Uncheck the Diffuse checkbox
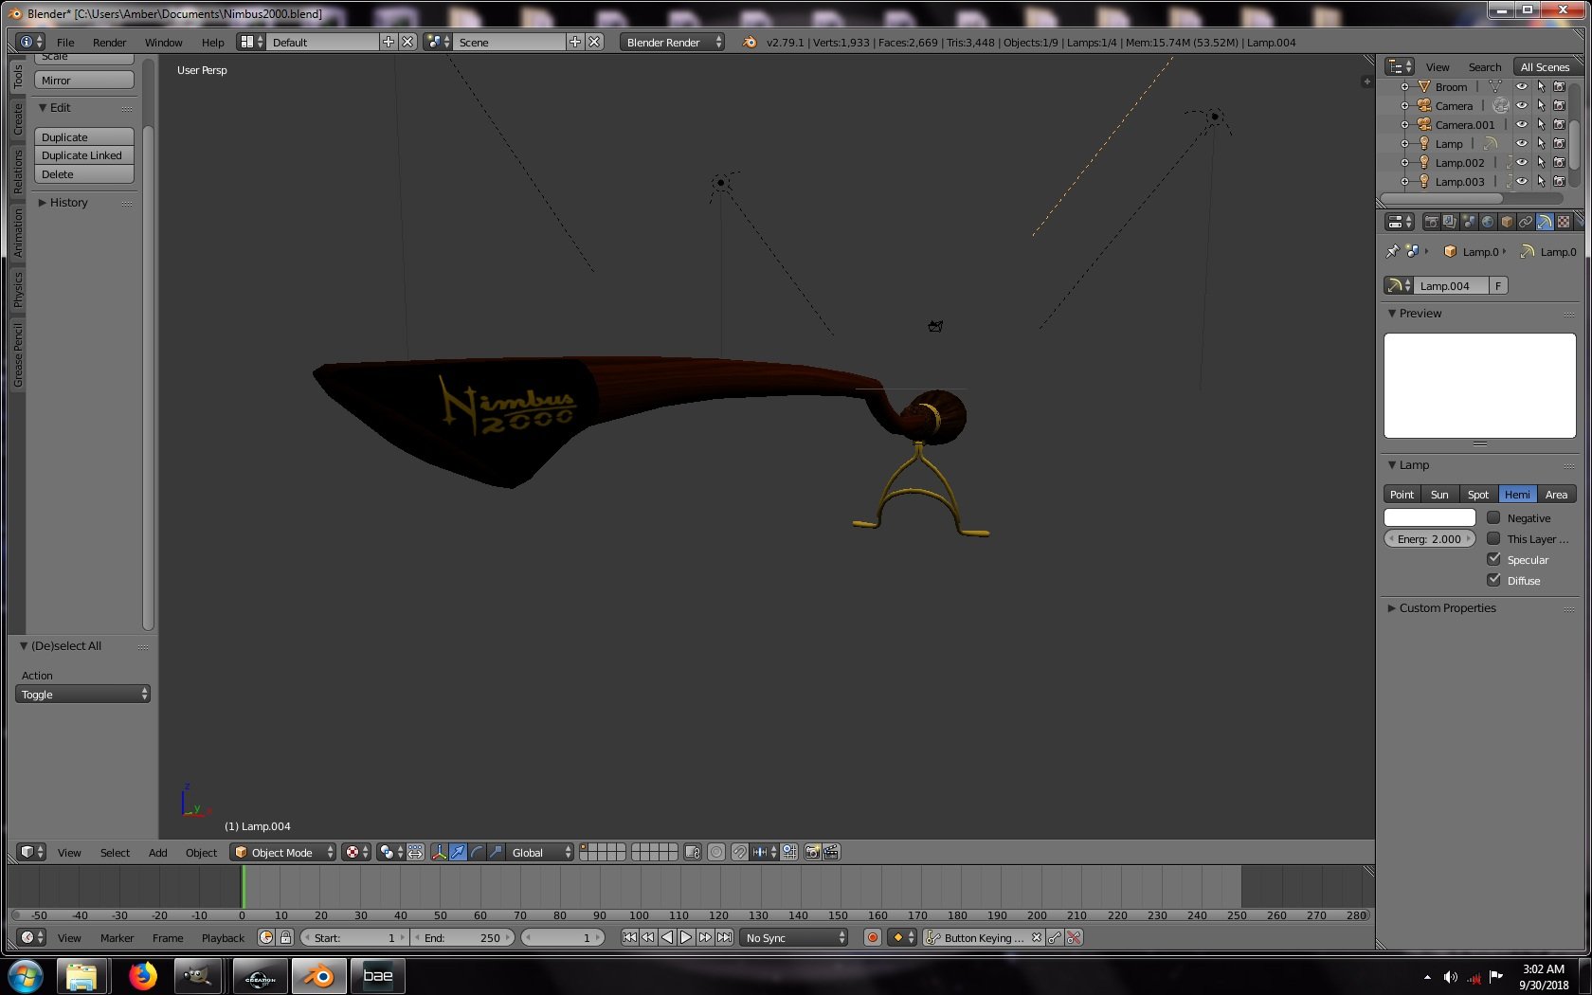This screenshot has width=1592, height=995. pos(1493,580)
